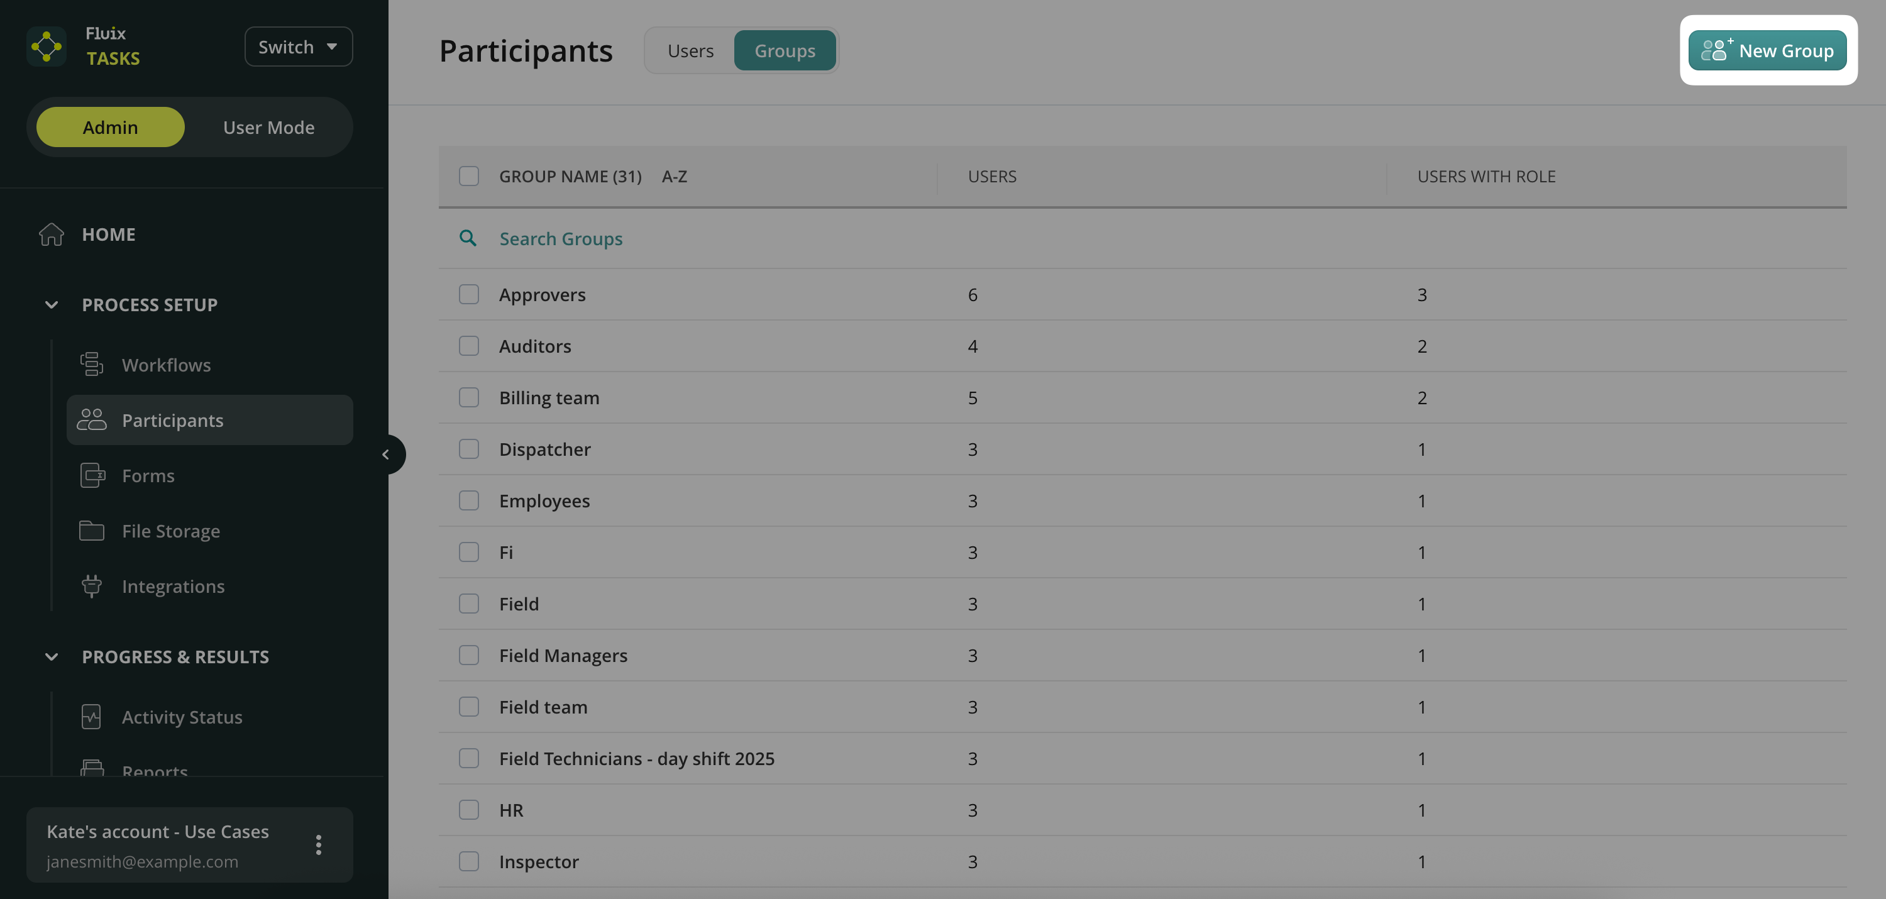
Task: Open Workflows from the sidebar icon
Action: 92,364
